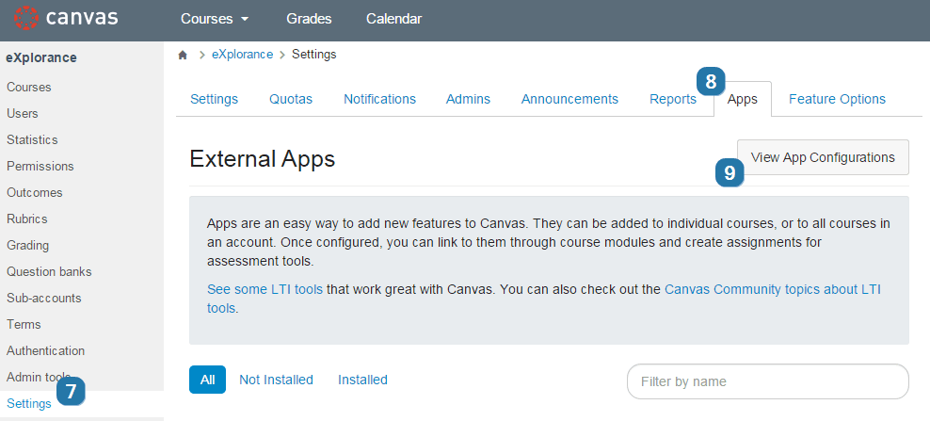Select the Reports tab
Screen dimensions: 930x421
click(x=673, y=99)
